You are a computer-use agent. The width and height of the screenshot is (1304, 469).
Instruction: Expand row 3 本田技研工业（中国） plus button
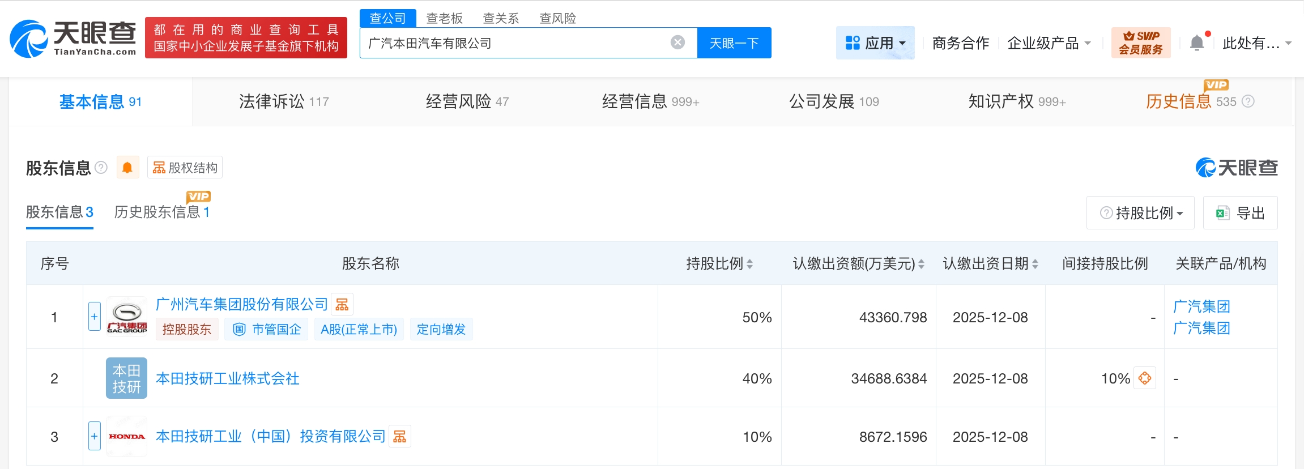click(95, 436)
